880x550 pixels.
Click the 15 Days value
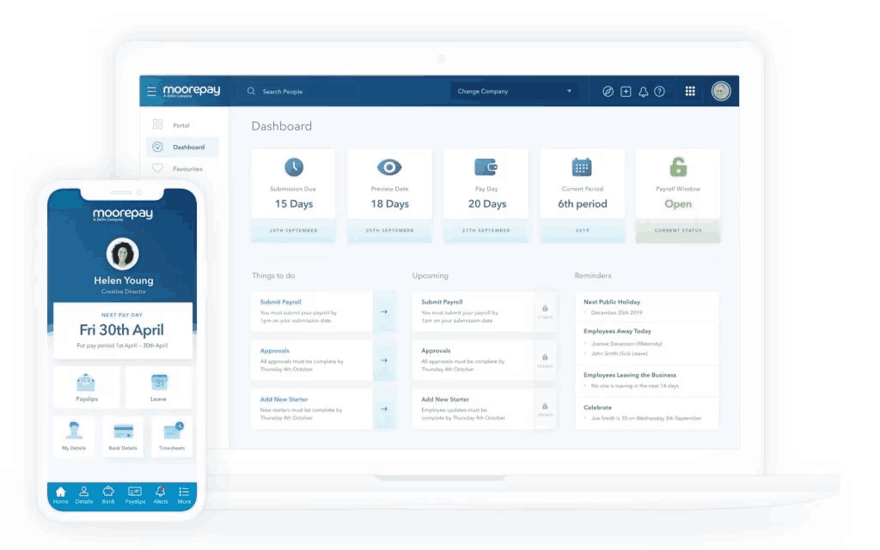(294, 204)
